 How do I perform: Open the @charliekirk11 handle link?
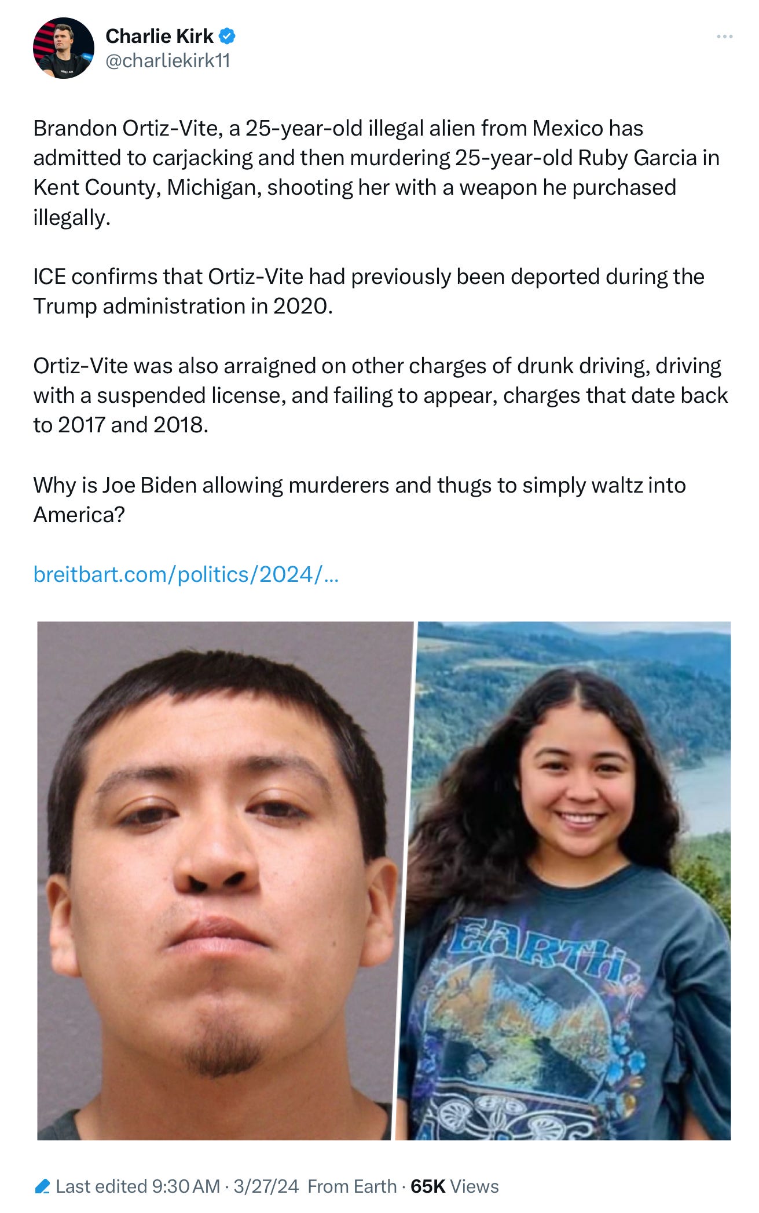click(x=168, y=60)
